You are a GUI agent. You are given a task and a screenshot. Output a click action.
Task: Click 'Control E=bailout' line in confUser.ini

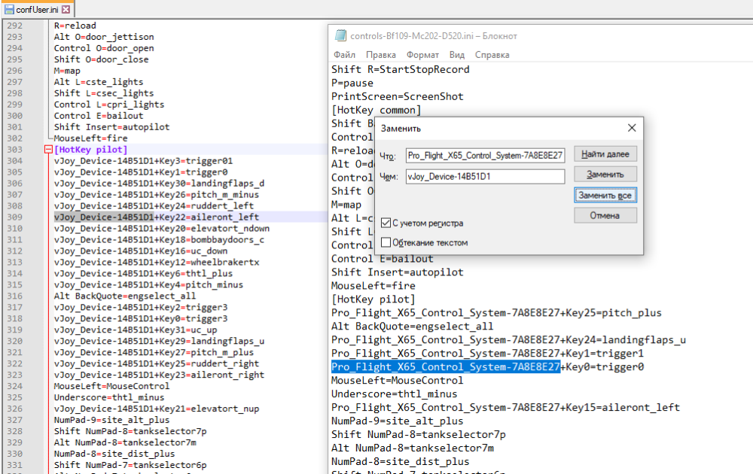coord(99,116)
